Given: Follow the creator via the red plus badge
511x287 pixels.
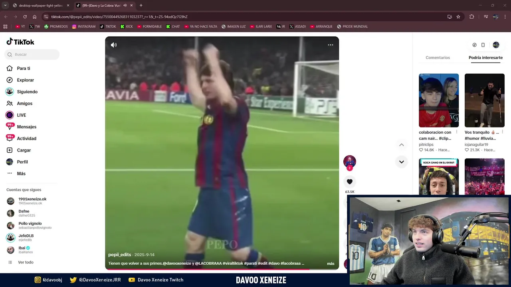Looking at the screenshot, I should coord(350,168).
